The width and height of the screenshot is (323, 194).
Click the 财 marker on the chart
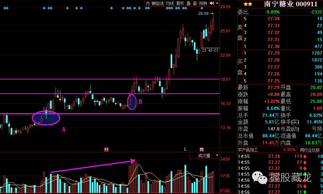tap(106, 150)
